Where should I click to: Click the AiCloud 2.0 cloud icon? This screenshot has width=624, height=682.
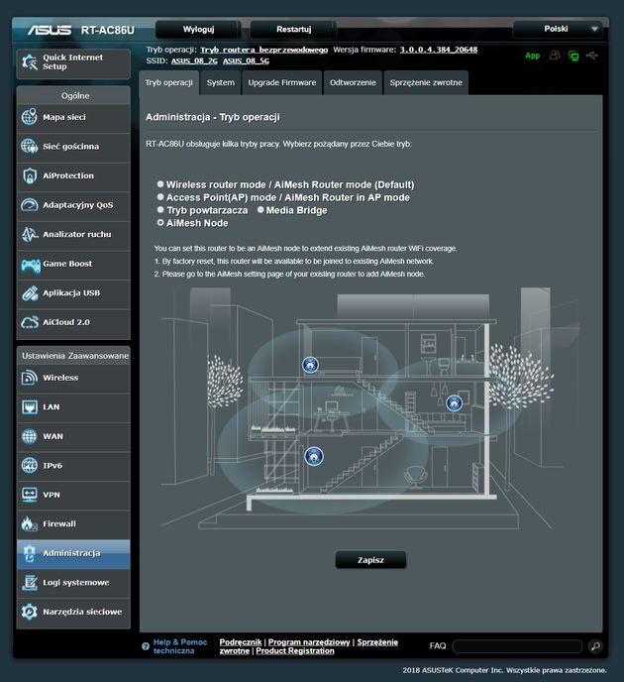pos(29,322)
